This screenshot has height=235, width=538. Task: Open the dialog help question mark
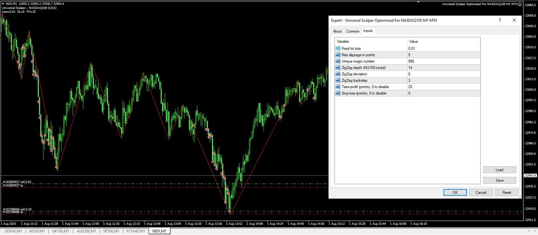tap(499, 20)
